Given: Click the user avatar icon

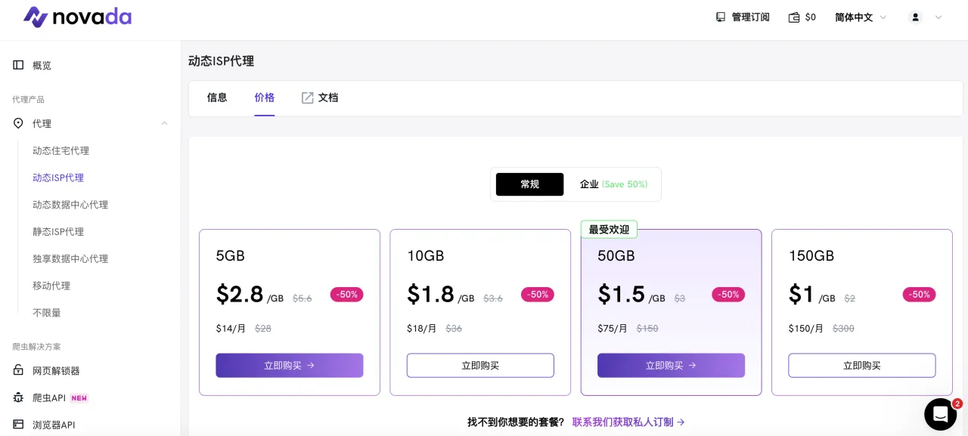Looking at the screenshot, I should coord(915,17).
